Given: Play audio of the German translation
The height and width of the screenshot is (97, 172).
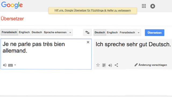Looking at the screenshot, I should point(110,65).
